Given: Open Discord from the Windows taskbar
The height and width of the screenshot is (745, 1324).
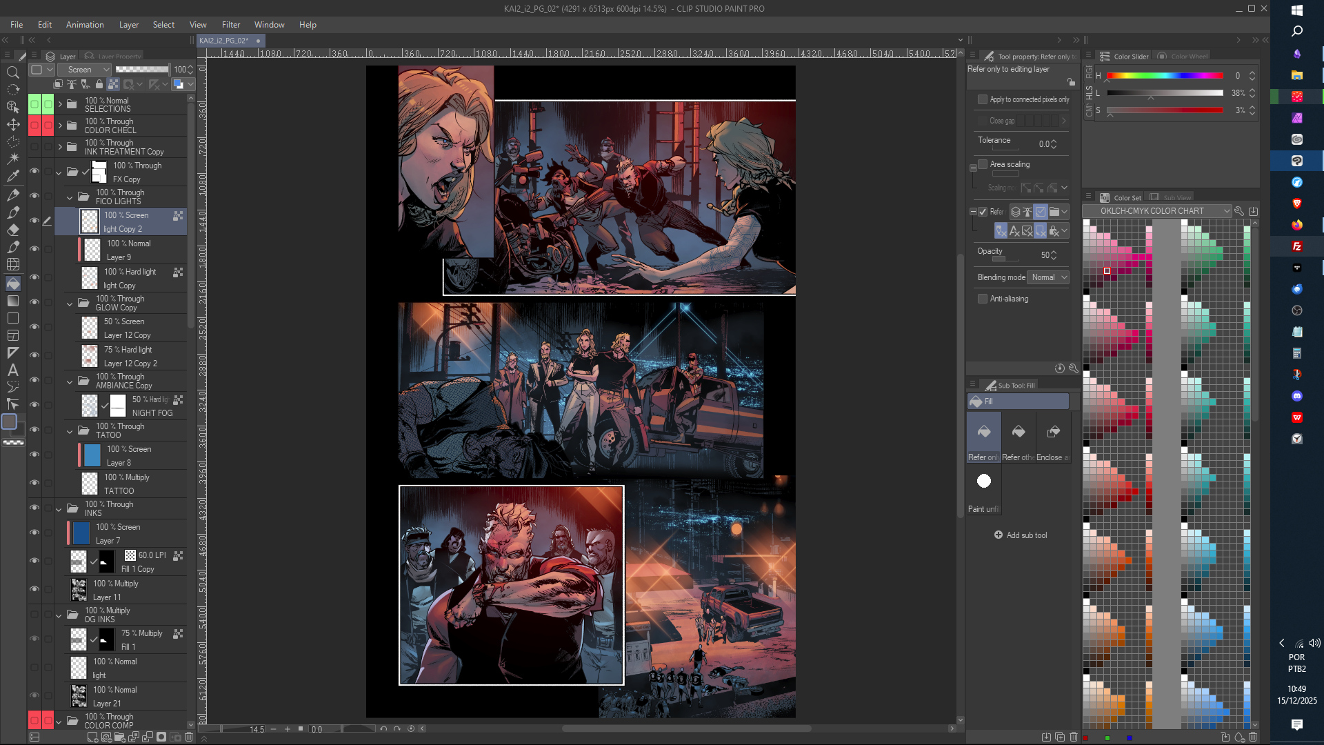Looking at the screenshot, I should (1296, 396).
